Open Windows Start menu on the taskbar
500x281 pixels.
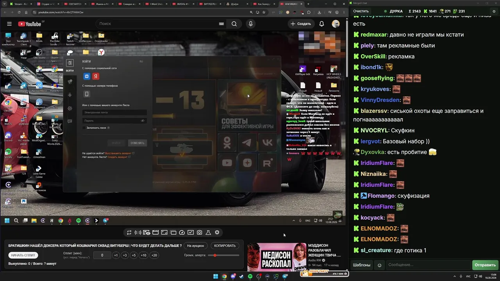click(x=216, y=276)
